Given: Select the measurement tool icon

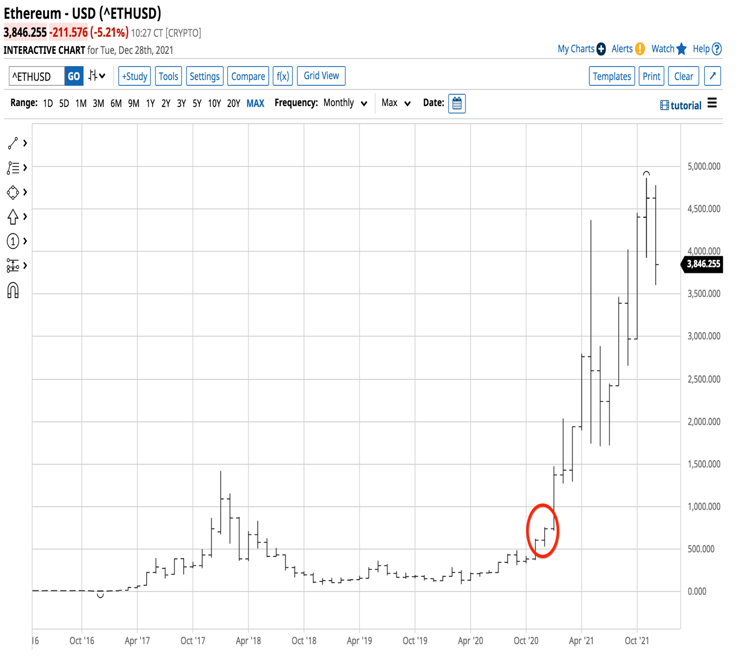Looking at the screenshot, I should point(13,265).
